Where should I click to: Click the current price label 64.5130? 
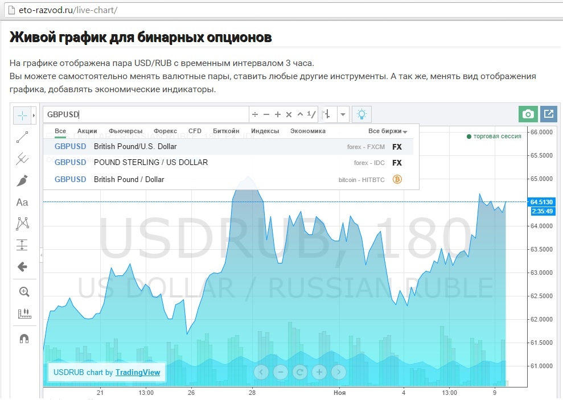click(541, 202)
